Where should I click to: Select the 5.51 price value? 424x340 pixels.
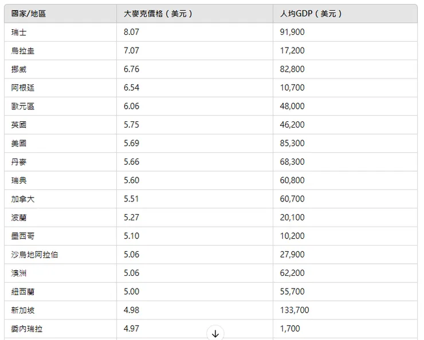(131, 199)
